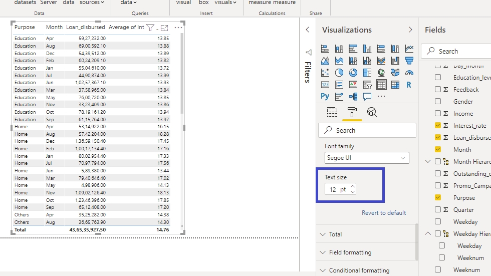Select the Donut chart visualization
The image size is (491, 276).
coord(353,73)
